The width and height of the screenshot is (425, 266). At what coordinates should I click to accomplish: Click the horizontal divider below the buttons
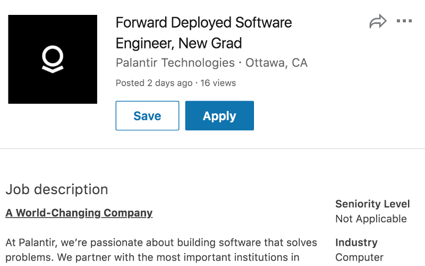tap(212, 148)
